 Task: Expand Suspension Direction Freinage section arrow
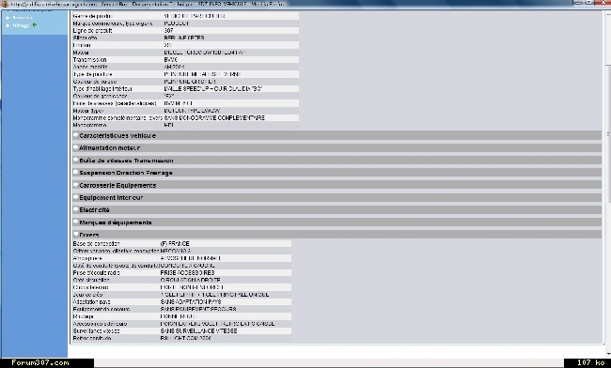(x=75, y=173)
